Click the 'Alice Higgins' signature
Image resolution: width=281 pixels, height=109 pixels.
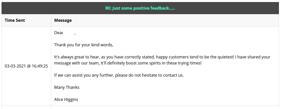(x=66, y=99)
